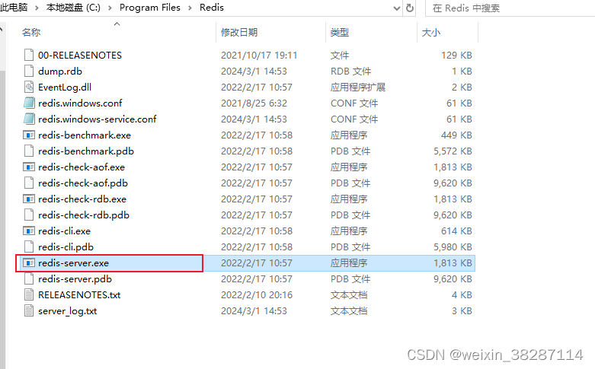Click the 2021/8/25 6:32 date cell
This screenshot has height=369, width=595.
254,103
